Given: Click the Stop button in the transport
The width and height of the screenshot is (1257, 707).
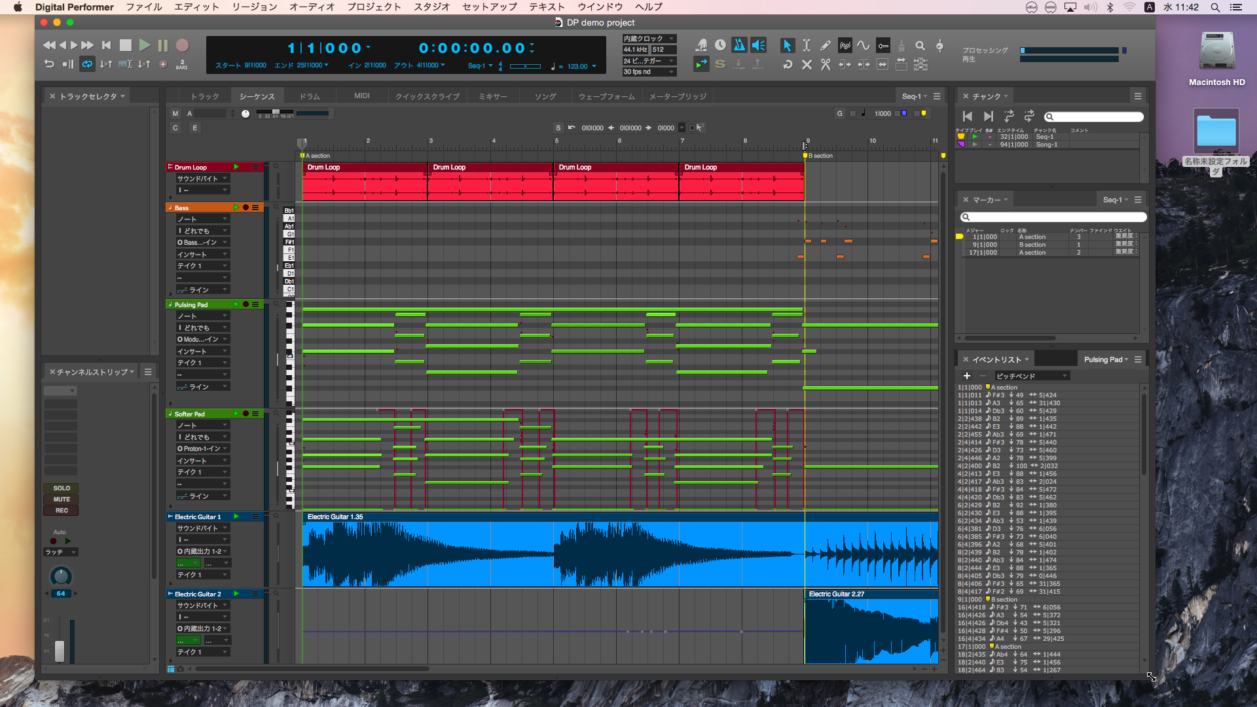Looking at the screenshot, I should coord(126,45).
